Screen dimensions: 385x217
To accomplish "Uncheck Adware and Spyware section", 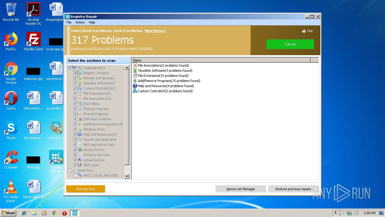I will tap(75, 78).
